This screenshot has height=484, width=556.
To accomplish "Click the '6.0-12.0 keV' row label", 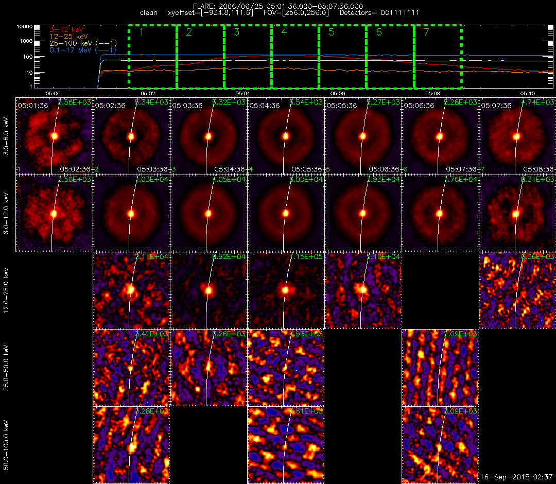I will click(6, 214).
